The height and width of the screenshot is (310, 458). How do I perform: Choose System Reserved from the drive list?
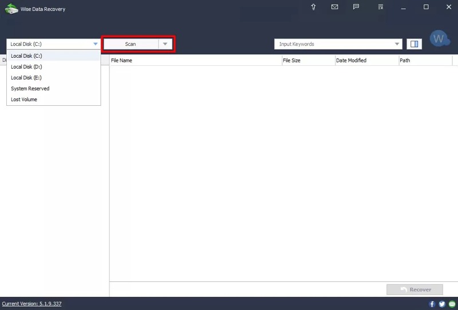(x=53, y=89)
